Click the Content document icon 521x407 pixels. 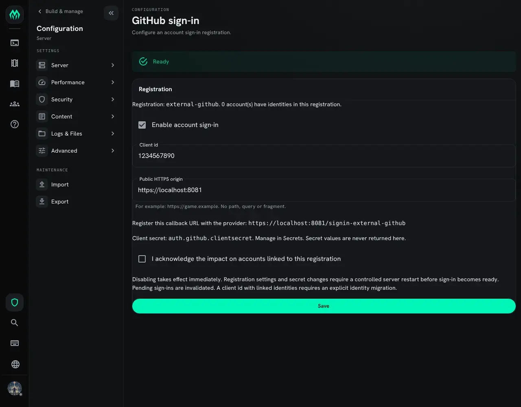pos(42,116)
